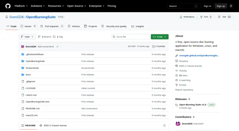Image resolution: width=239 pixels, height=131 pixels.
Task: Switch to the Issues tab
Action: point(28,26)
